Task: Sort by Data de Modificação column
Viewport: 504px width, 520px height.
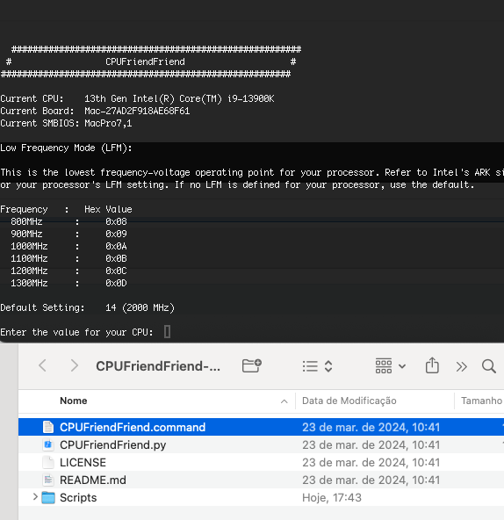Action: tap(349, 401)
